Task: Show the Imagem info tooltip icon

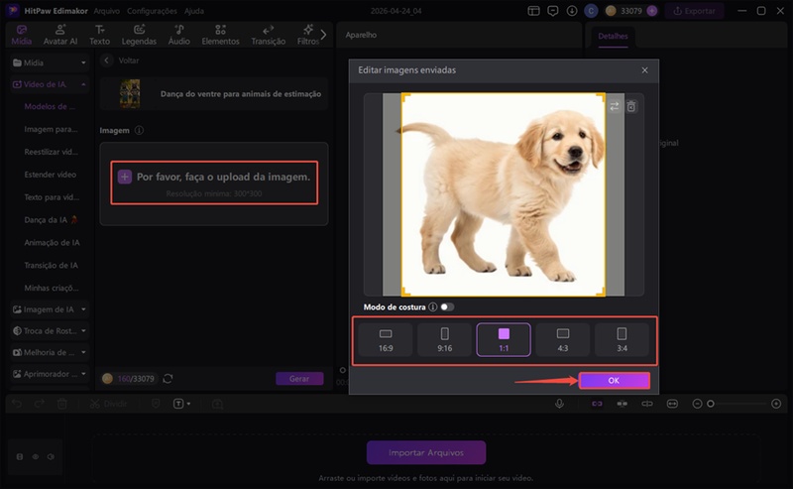Action: click(139, 131)
